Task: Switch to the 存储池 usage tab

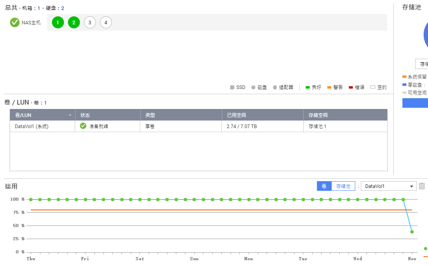Action: pyautogui.click(x=343, y=186)
